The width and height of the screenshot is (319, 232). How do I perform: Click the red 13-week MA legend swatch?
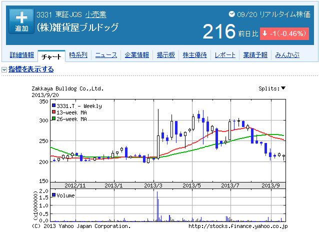click(53, 112)
